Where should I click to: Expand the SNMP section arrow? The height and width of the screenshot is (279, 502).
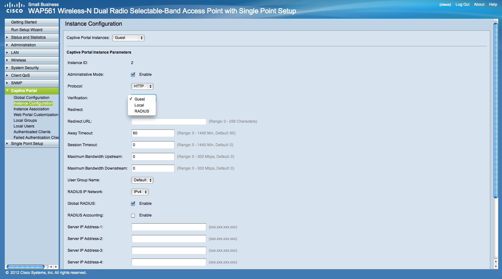click(x=7, y=83)
